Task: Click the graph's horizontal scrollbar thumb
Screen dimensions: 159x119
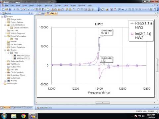Action: [x=102, y=103]
